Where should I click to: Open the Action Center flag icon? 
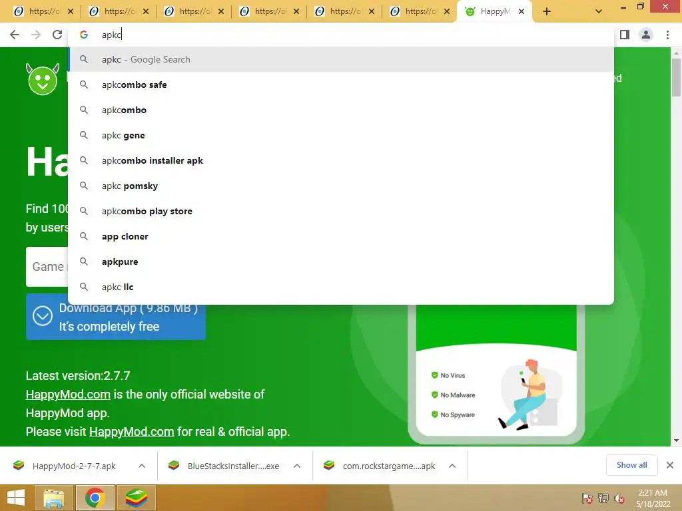click(x=587, y=498)
